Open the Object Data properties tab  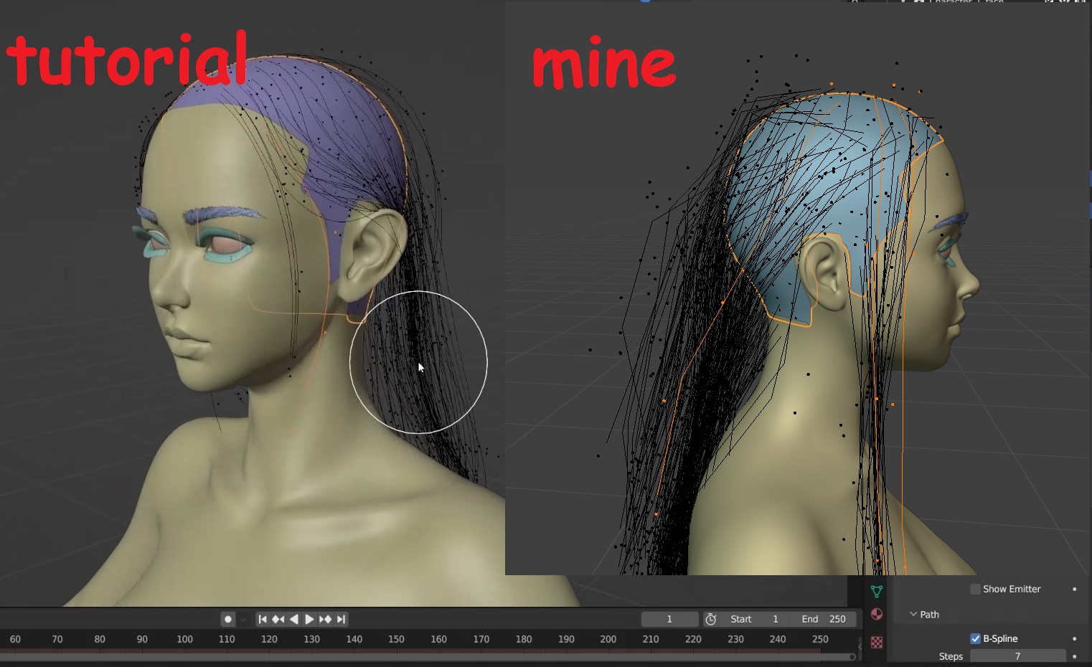tap(876, 591)
